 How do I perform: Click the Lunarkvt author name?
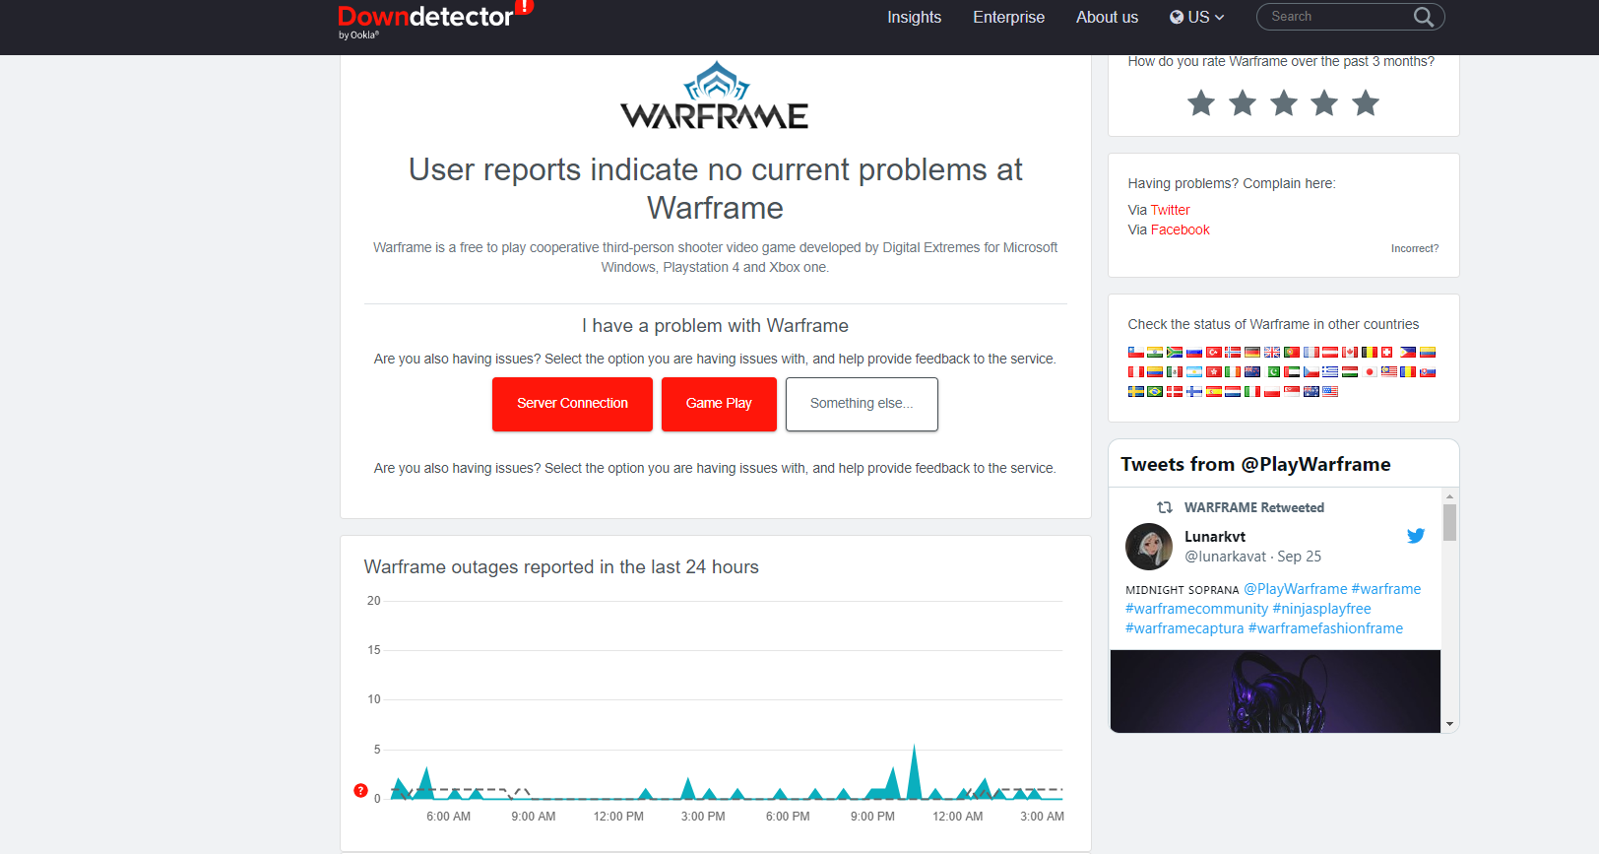1215,537
